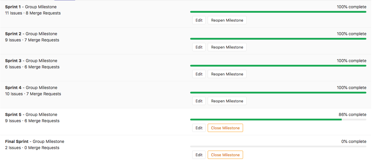
Task: Close the Sprint 5 milestone
Action: tap(225, 128)
